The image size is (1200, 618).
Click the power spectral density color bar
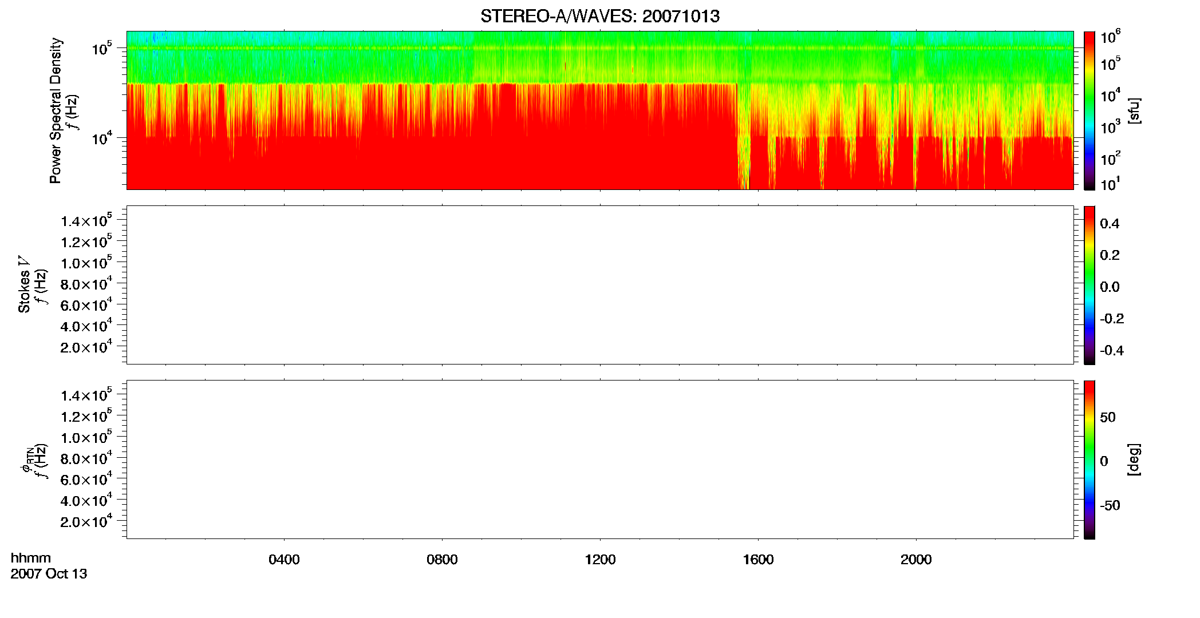click(x=1090, y=110)
